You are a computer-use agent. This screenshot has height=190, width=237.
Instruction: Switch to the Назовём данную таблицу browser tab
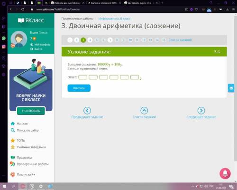tap(67, 3)
